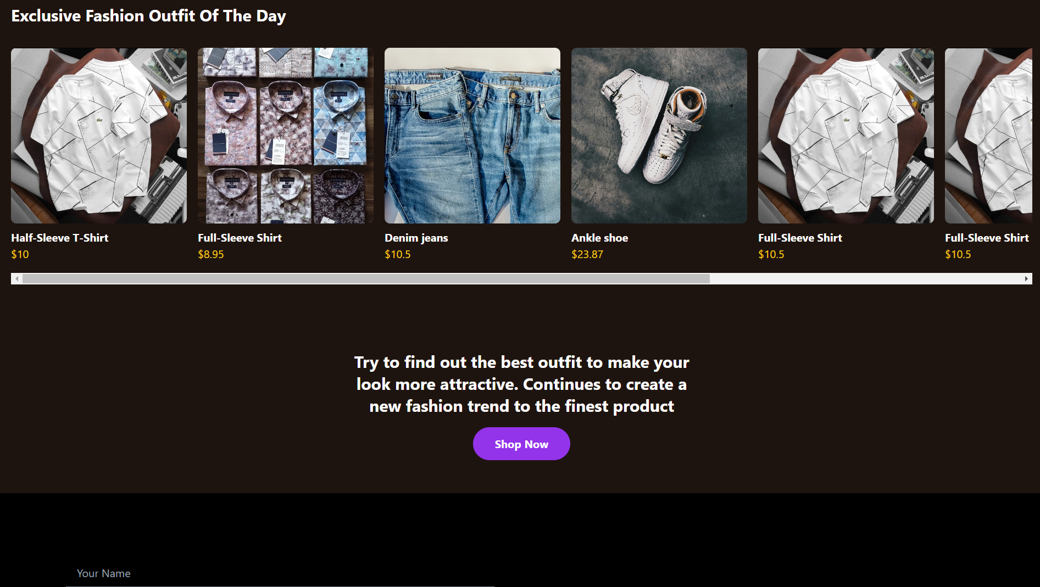Image resolution: width=1040 pixels, height=587 pixels.
Task: Click the $10 price label
Action: pyautogui.click(x=20, y=254)
